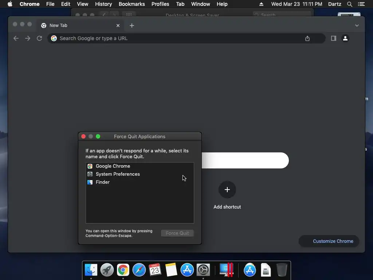Open the History menu
Viewport: 373px width, 280px height.
click(x=103, y=4)
